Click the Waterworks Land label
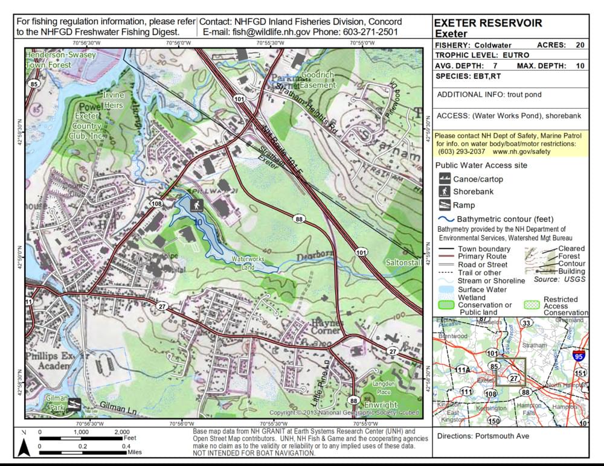Screen dimensions: 604x466 (x=248, y=263)
